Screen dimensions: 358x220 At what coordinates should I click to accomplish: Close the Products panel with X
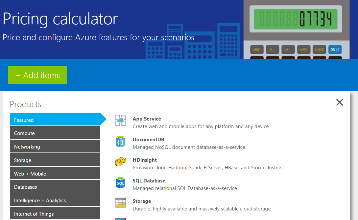point(340,102)
